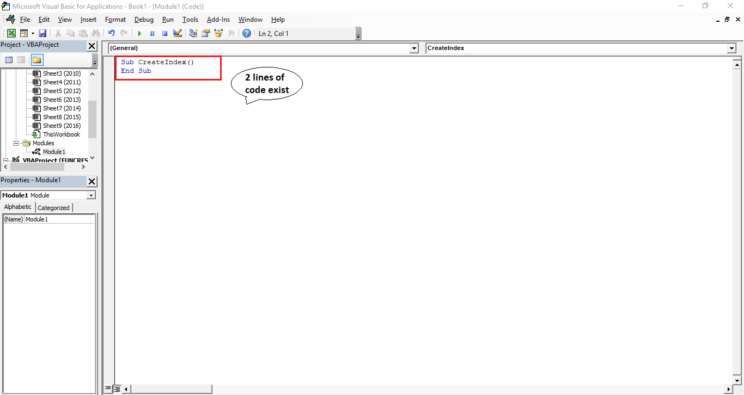Open the Project Explorer icon

coord(193,33)
